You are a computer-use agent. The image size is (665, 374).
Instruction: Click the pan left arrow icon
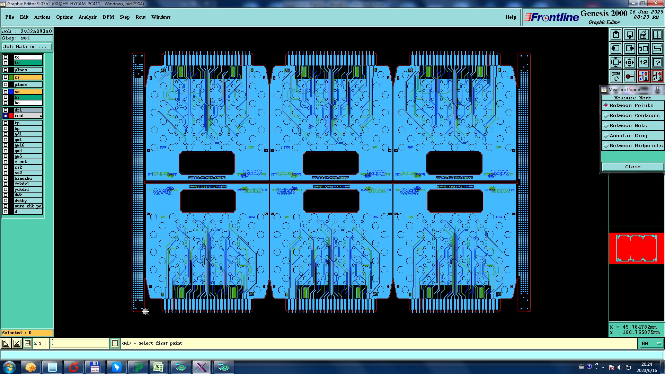(x=615, y=48)
